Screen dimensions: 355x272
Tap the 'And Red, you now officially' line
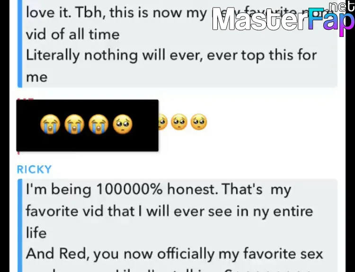174,254
